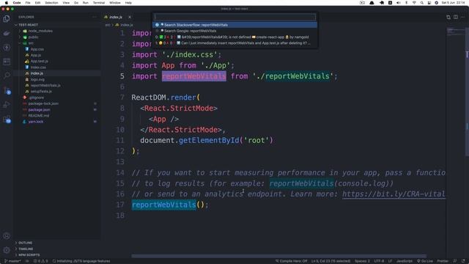
Task: Click the vertical editor scrollbar
Action: click(x=467, y=92)
